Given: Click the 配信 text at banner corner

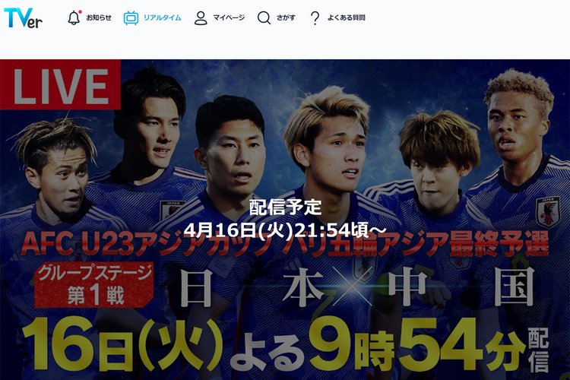Looking at the screenshot, I should coord(538,350).
